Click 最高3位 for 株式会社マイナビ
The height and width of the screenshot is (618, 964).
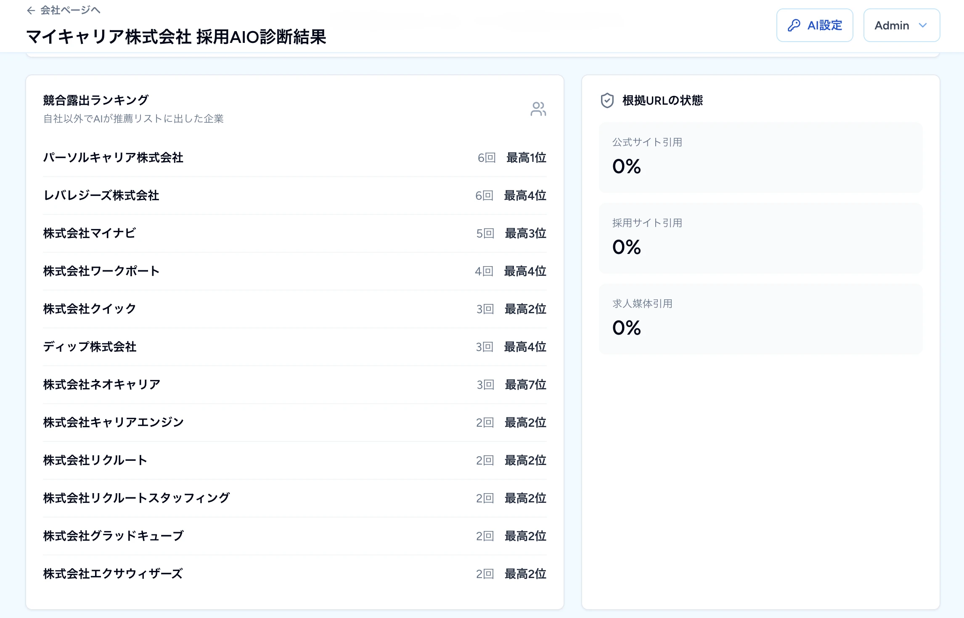tap(525, 233)
